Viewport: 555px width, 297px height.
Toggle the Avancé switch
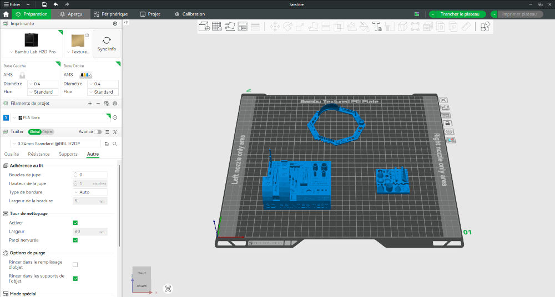pos(97,132)
